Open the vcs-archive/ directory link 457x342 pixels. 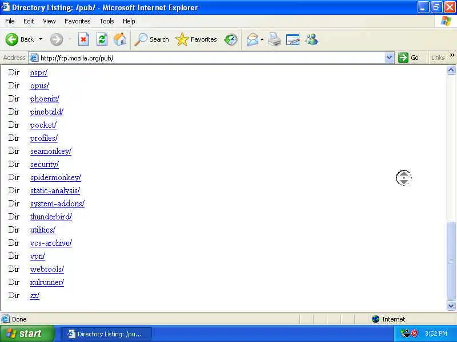click(x=51, y=243)
